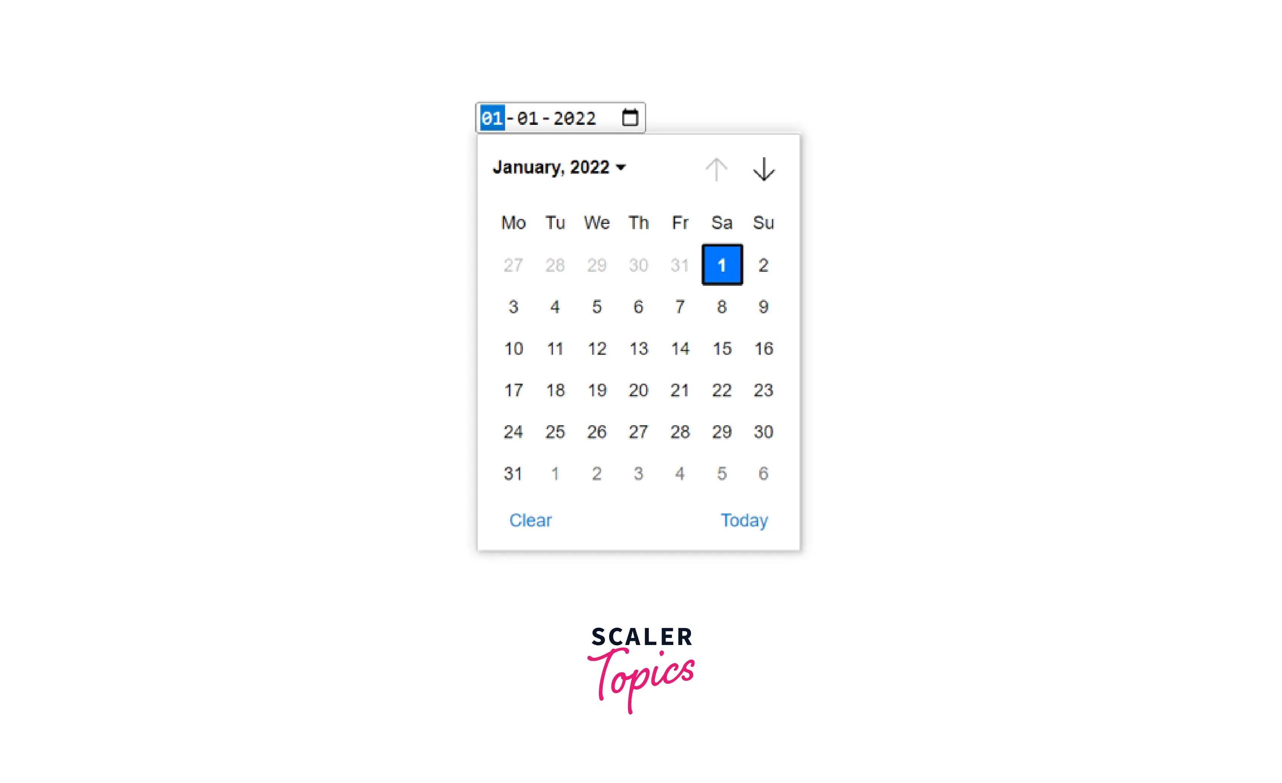Image resolution: width=1282 pixels, height=783 pixels.
Task: Navigate to previous month using up arrow
Action: tap(716, 169)
